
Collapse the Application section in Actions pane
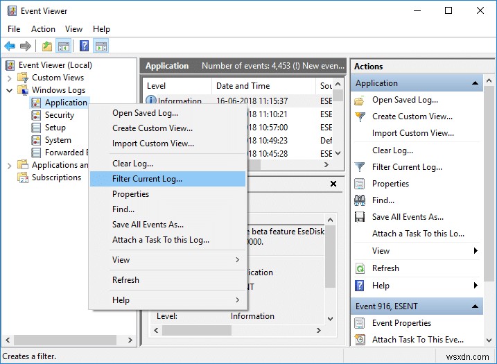(475, 83)
